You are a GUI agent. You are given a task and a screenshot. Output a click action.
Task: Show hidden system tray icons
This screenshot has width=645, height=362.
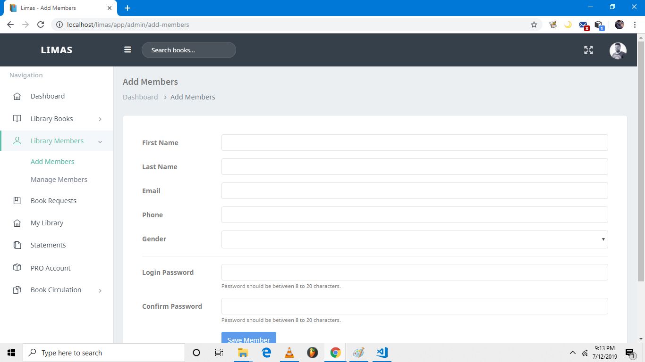tap(573, 353)
